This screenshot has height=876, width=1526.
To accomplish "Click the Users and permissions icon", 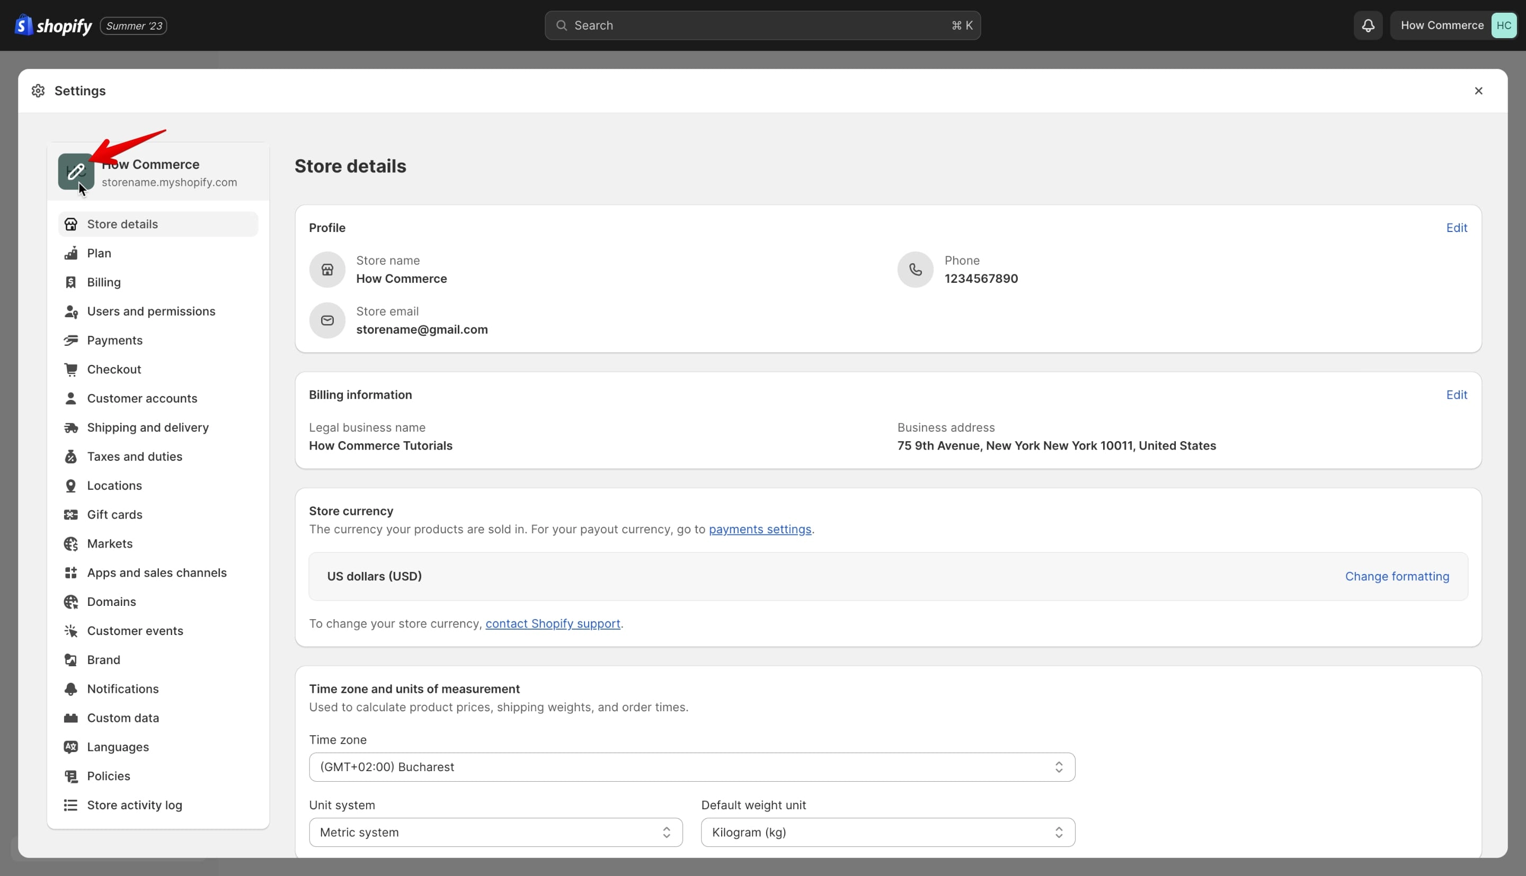I will pos(71,311).
